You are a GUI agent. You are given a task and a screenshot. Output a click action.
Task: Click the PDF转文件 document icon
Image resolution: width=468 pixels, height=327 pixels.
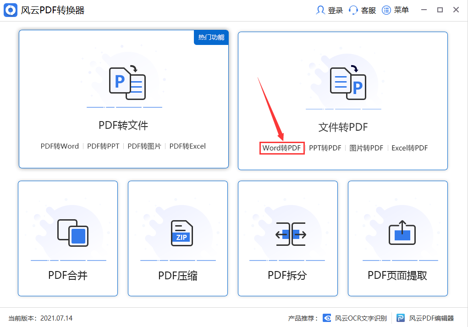127,83
